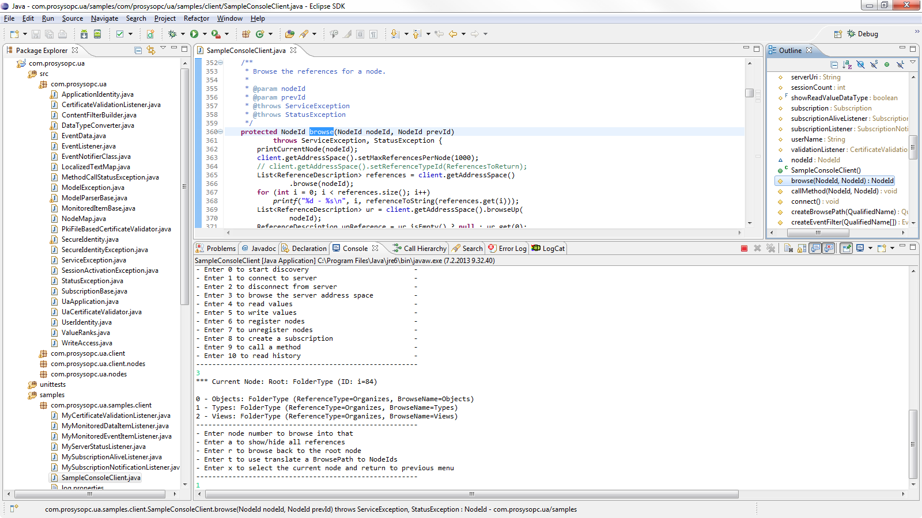Toggle Link with Editor in Package Explorer
This screenshot has width=922, height=518.
(151, 51)
